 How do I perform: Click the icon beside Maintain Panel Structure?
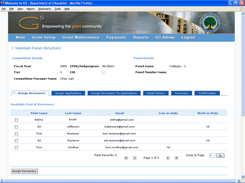coord(13,48)
